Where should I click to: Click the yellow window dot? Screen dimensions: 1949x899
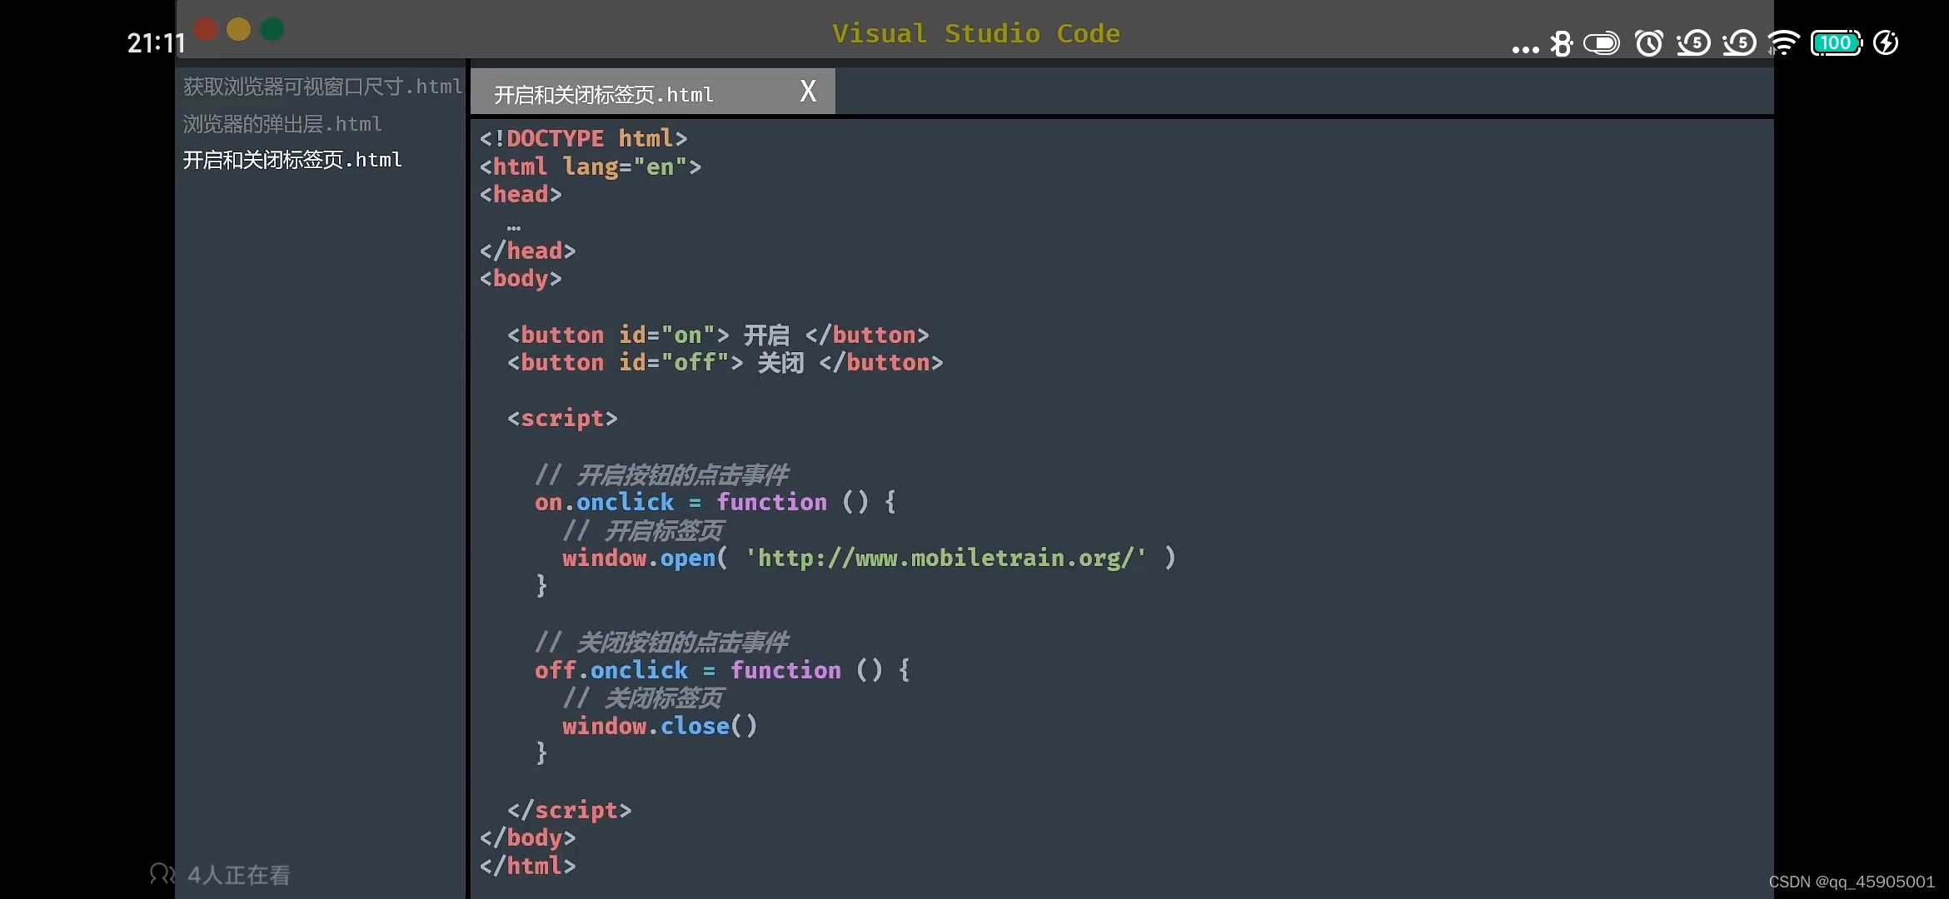coord(239,30)
